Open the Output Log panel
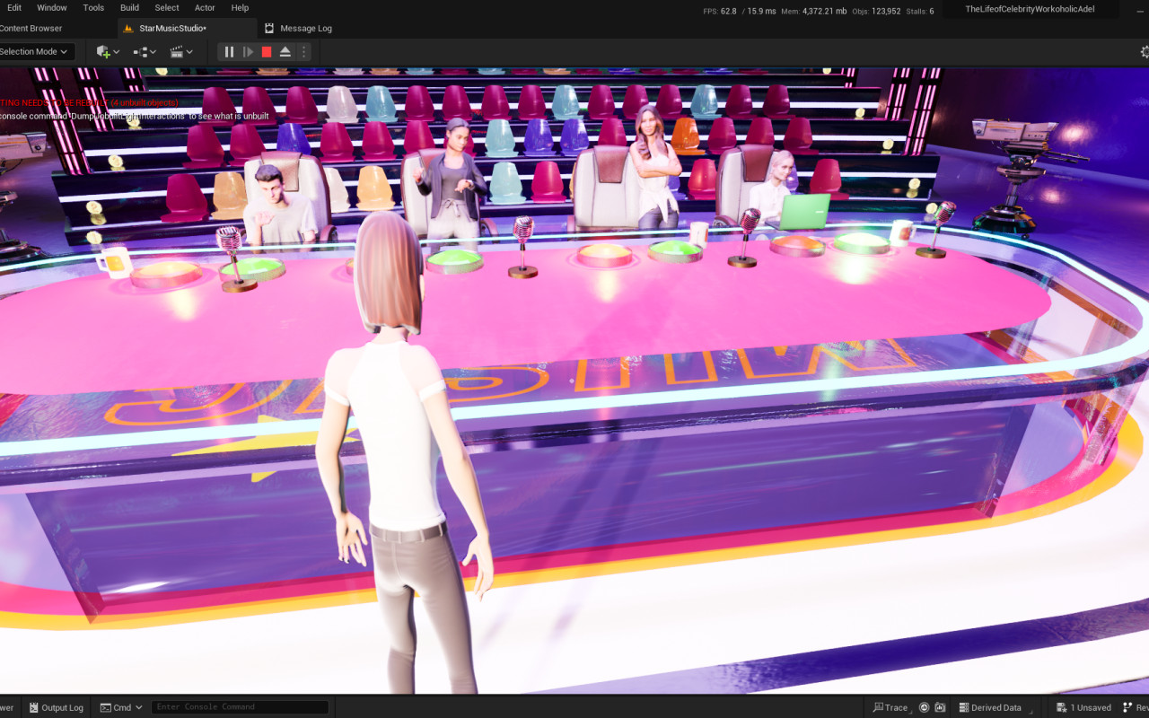Screen dimensions: 1149x718 pyautogui.click(x=56, y=707)
